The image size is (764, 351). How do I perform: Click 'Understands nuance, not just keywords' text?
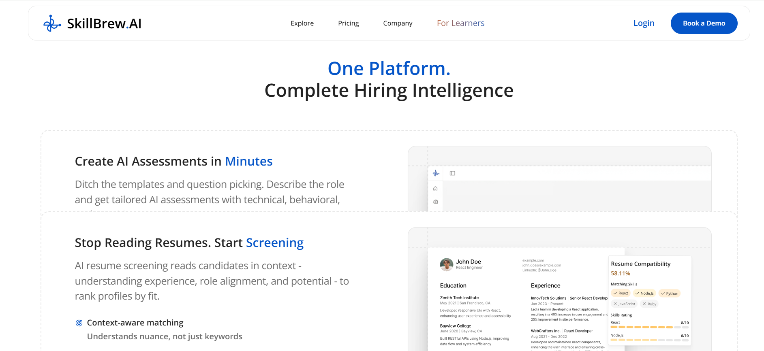165,336
